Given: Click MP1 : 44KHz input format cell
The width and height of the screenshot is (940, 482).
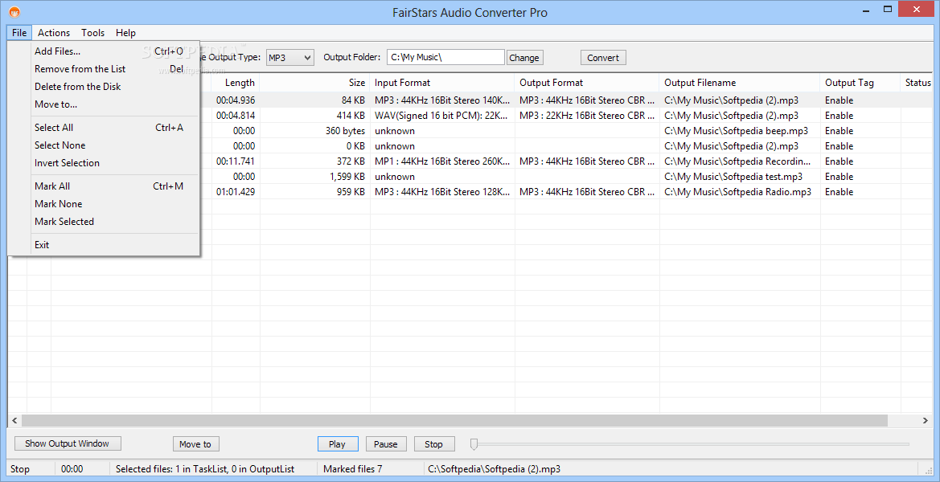Looking at the screenshot, I should (x=442, y=161).
